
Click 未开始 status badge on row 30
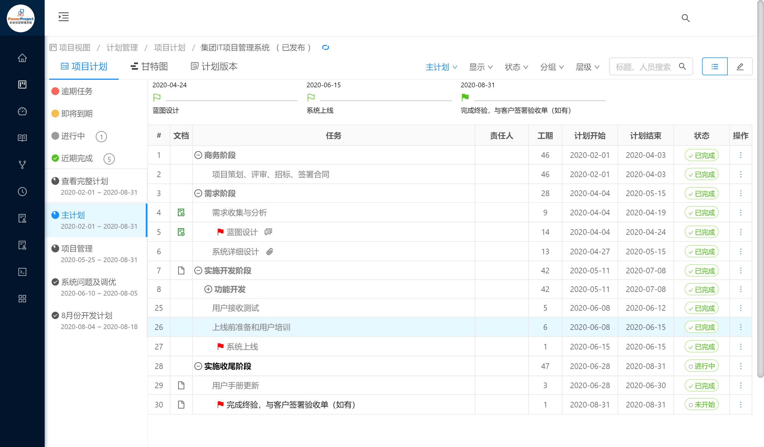pos(701,404)
